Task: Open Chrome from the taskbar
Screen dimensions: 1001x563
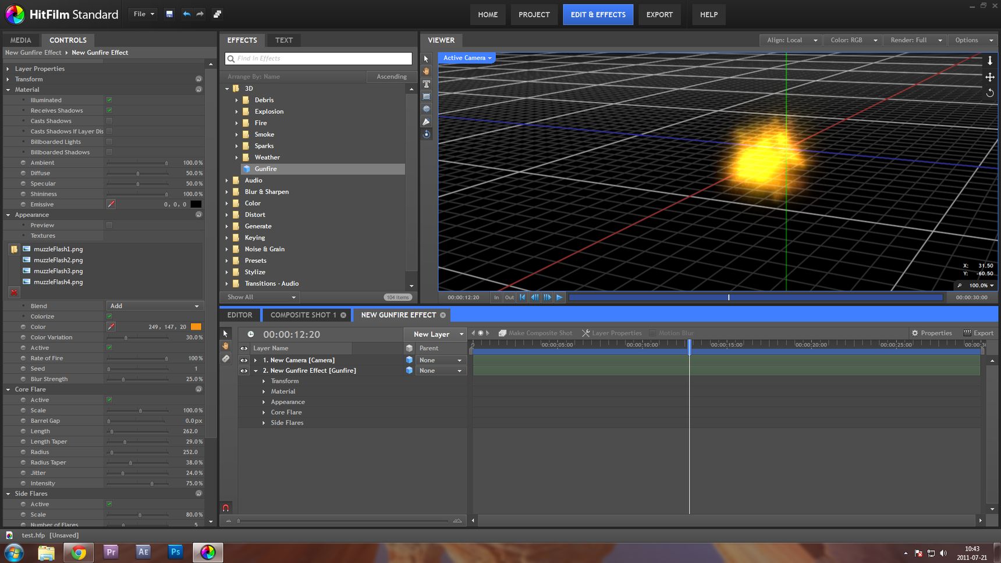Action: [x=79, y=552]
